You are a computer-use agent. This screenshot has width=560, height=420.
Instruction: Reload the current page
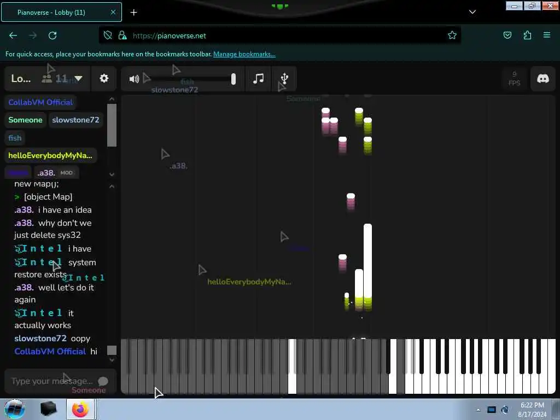pos(52,36)
